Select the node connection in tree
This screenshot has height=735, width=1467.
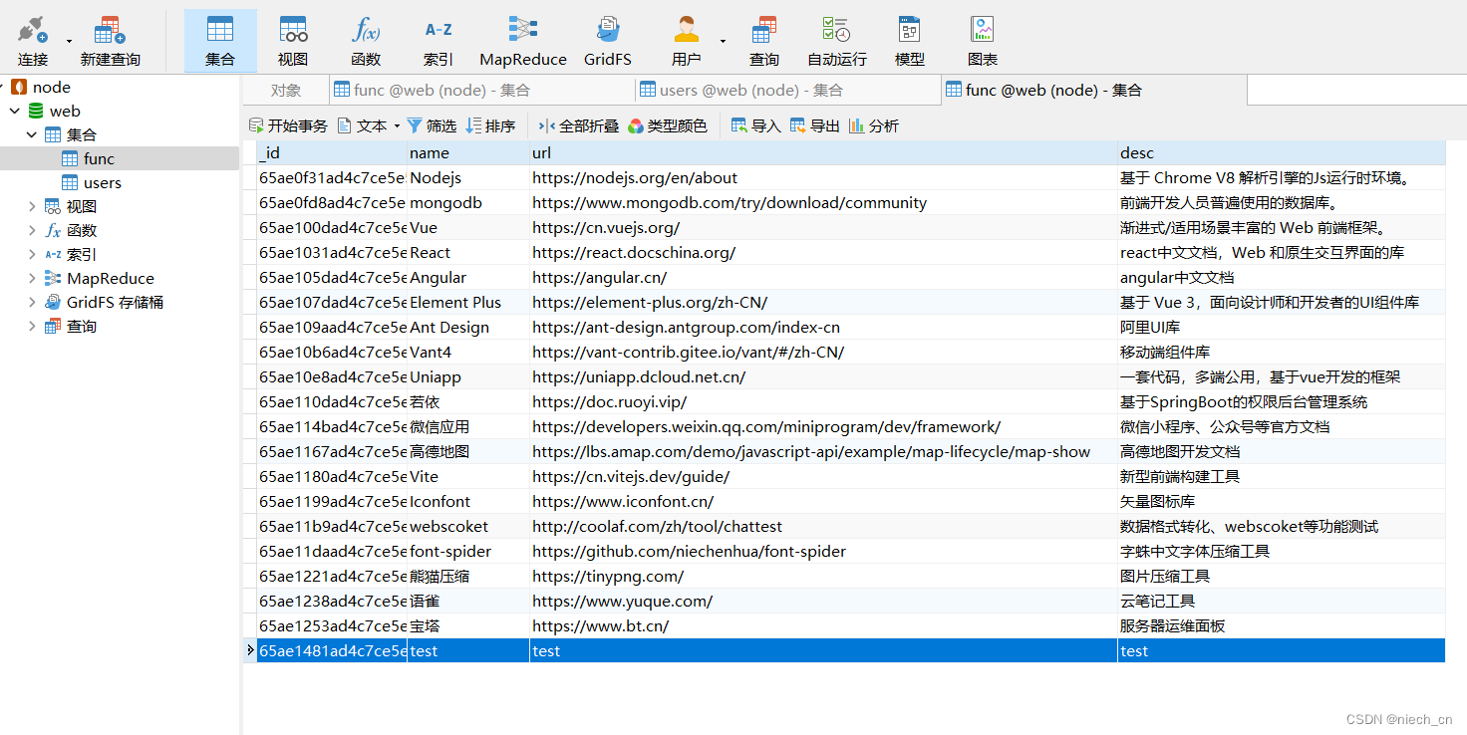51,87
